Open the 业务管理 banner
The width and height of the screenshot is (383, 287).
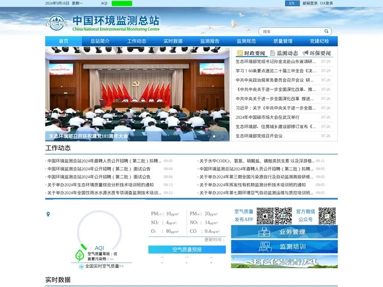point(284,232)
